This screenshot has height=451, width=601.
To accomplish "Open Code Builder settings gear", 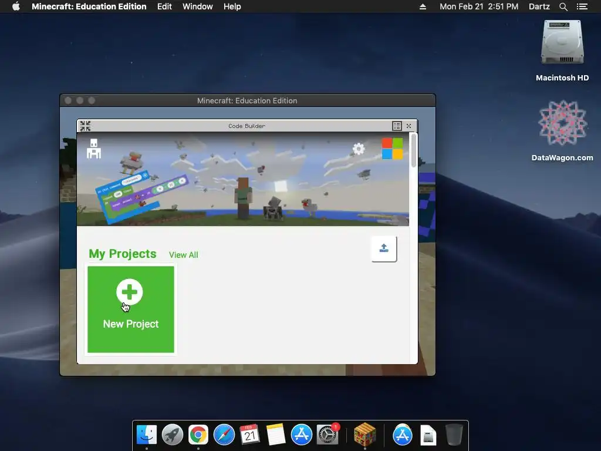I will coord(359,149).
